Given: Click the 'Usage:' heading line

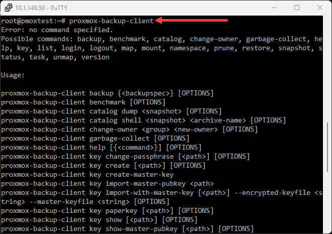Looking at the screenshot, I should pyautogui.click(x=13, y=75).
